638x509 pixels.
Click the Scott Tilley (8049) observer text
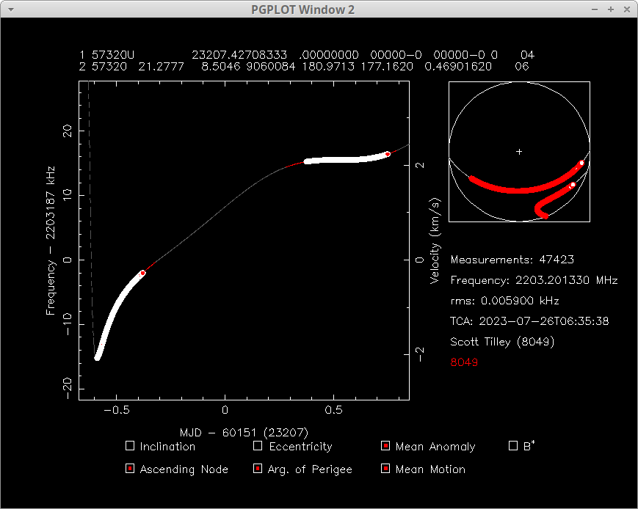pyautogui.click(x=504, y=342)
